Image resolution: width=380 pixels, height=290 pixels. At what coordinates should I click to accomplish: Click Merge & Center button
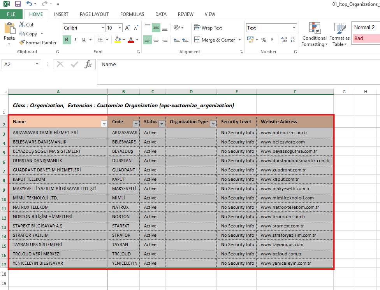215,40
